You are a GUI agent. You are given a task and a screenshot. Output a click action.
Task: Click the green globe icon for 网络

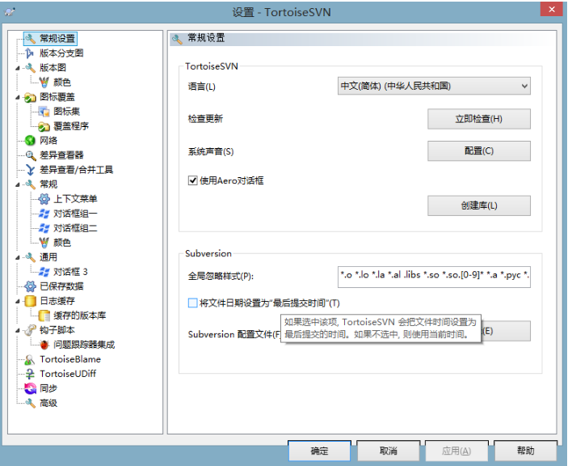30,141
